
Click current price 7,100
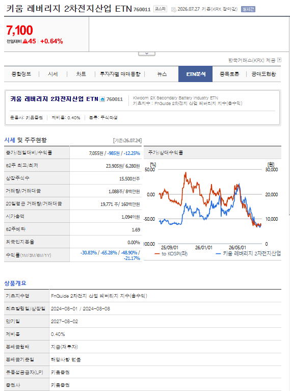coord(19,30)
